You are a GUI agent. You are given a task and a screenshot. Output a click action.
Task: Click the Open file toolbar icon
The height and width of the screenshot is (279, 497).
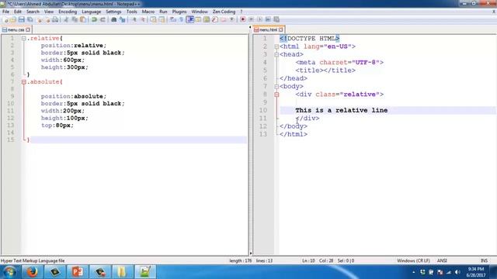(x=13, y=19)
